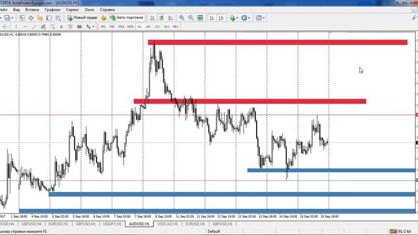Image resolution: width=418 pixels, height=235 pixels.
Task: Select the Crosshair tool
Action: coord(5,27)
